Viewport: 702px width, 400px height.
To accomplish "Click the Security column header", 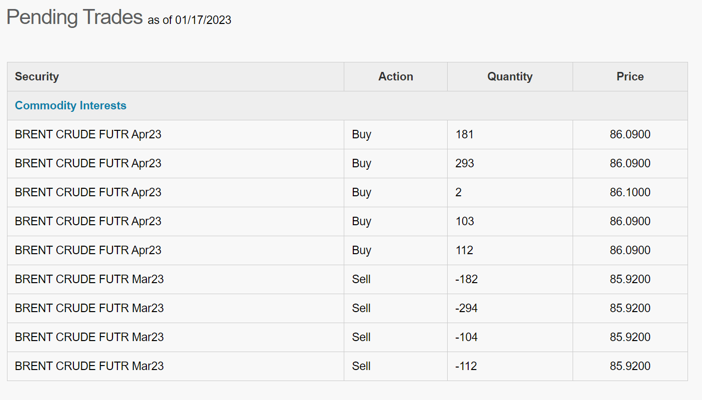I will click(x=37, y=76).
